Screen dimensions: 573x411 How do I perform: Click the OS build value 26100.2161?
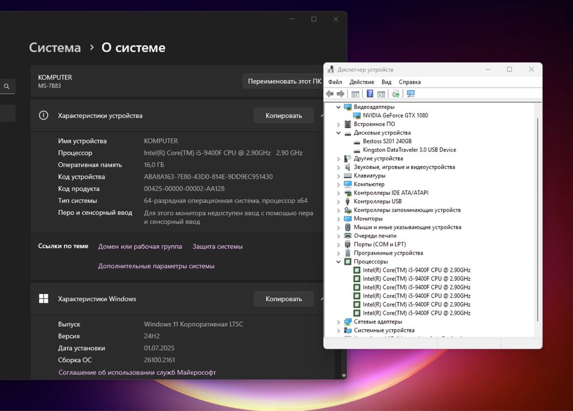pos(159,360)
